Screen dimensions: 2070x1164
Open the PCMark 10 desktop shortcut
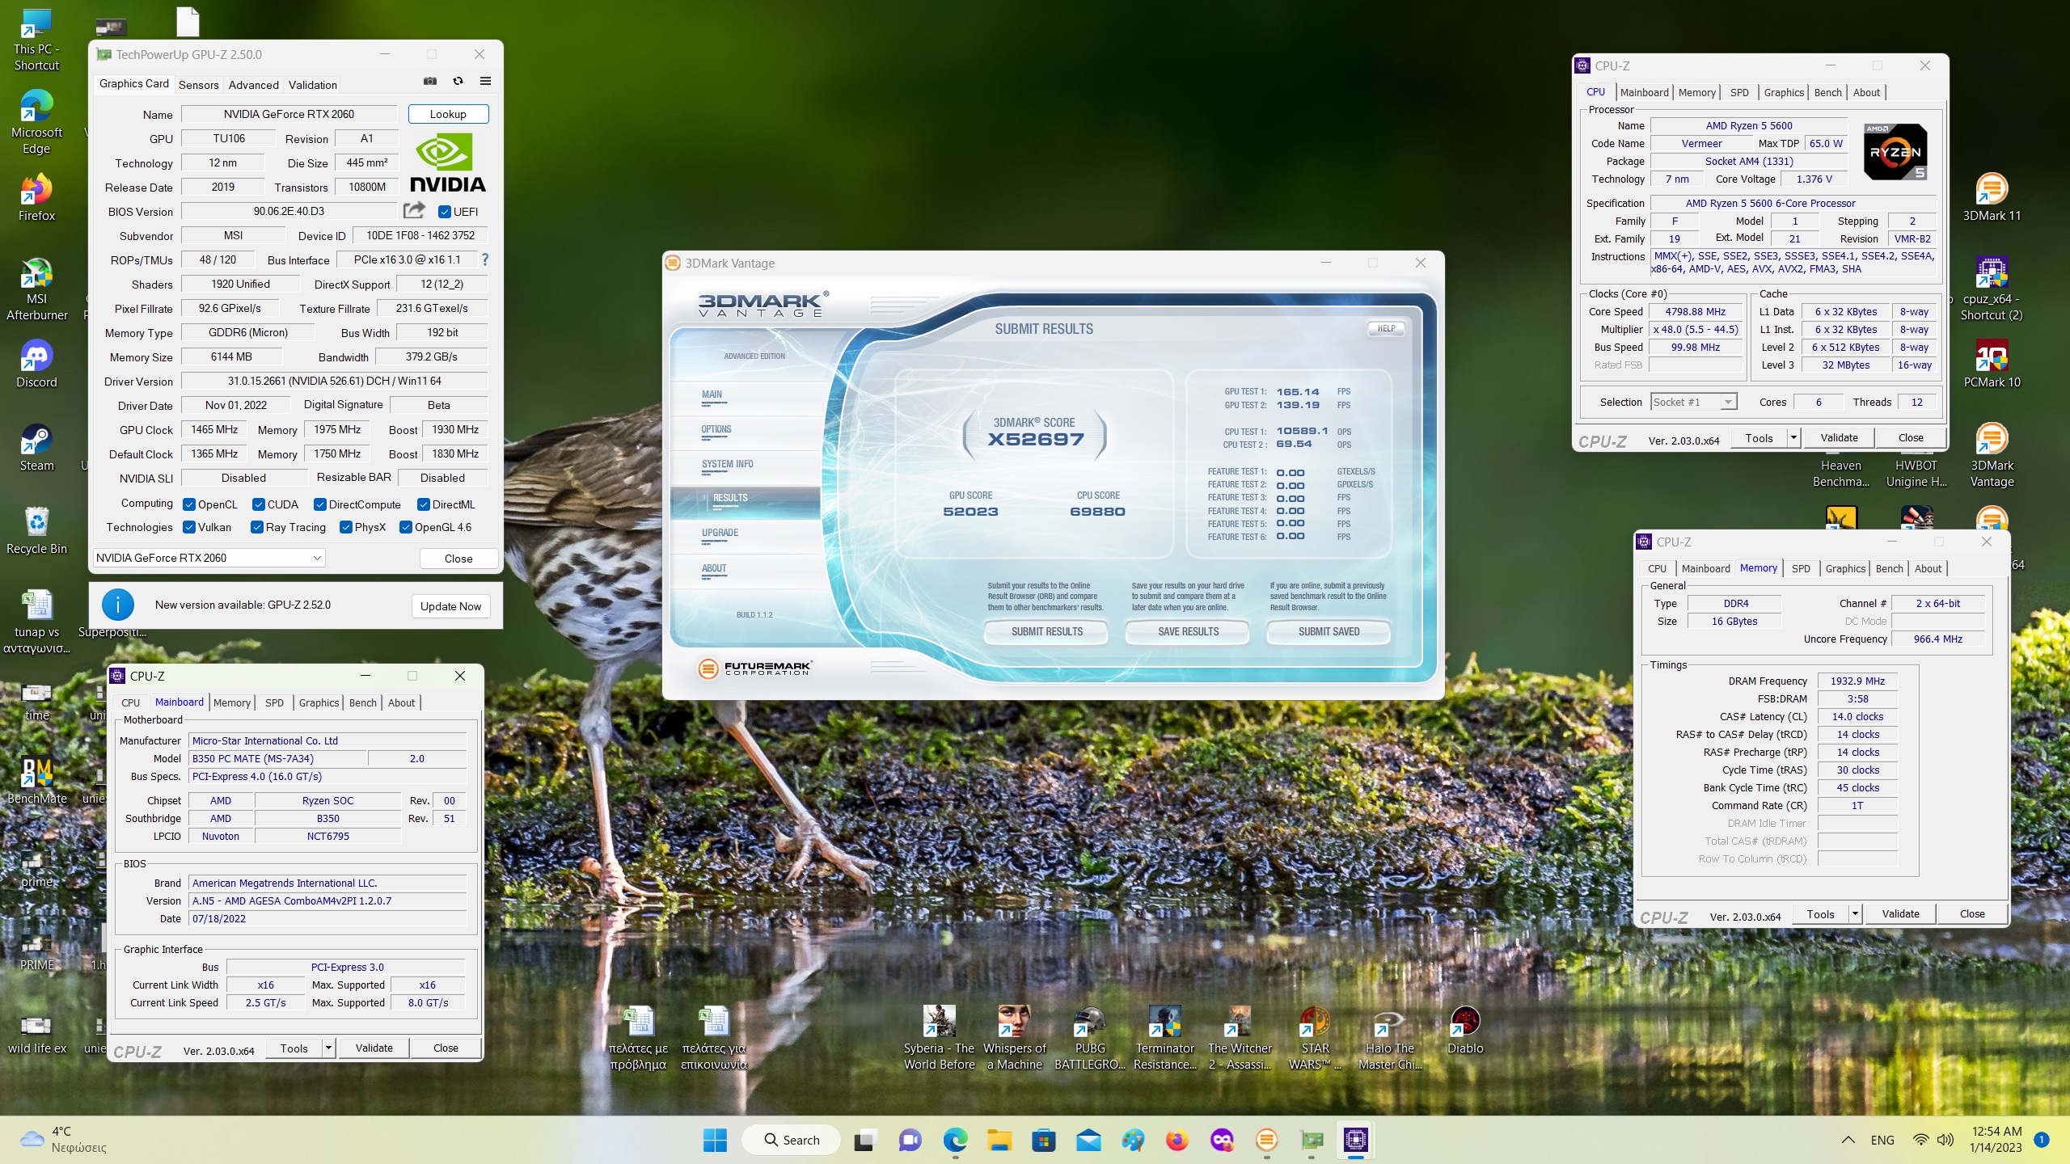click(1991, 365)
